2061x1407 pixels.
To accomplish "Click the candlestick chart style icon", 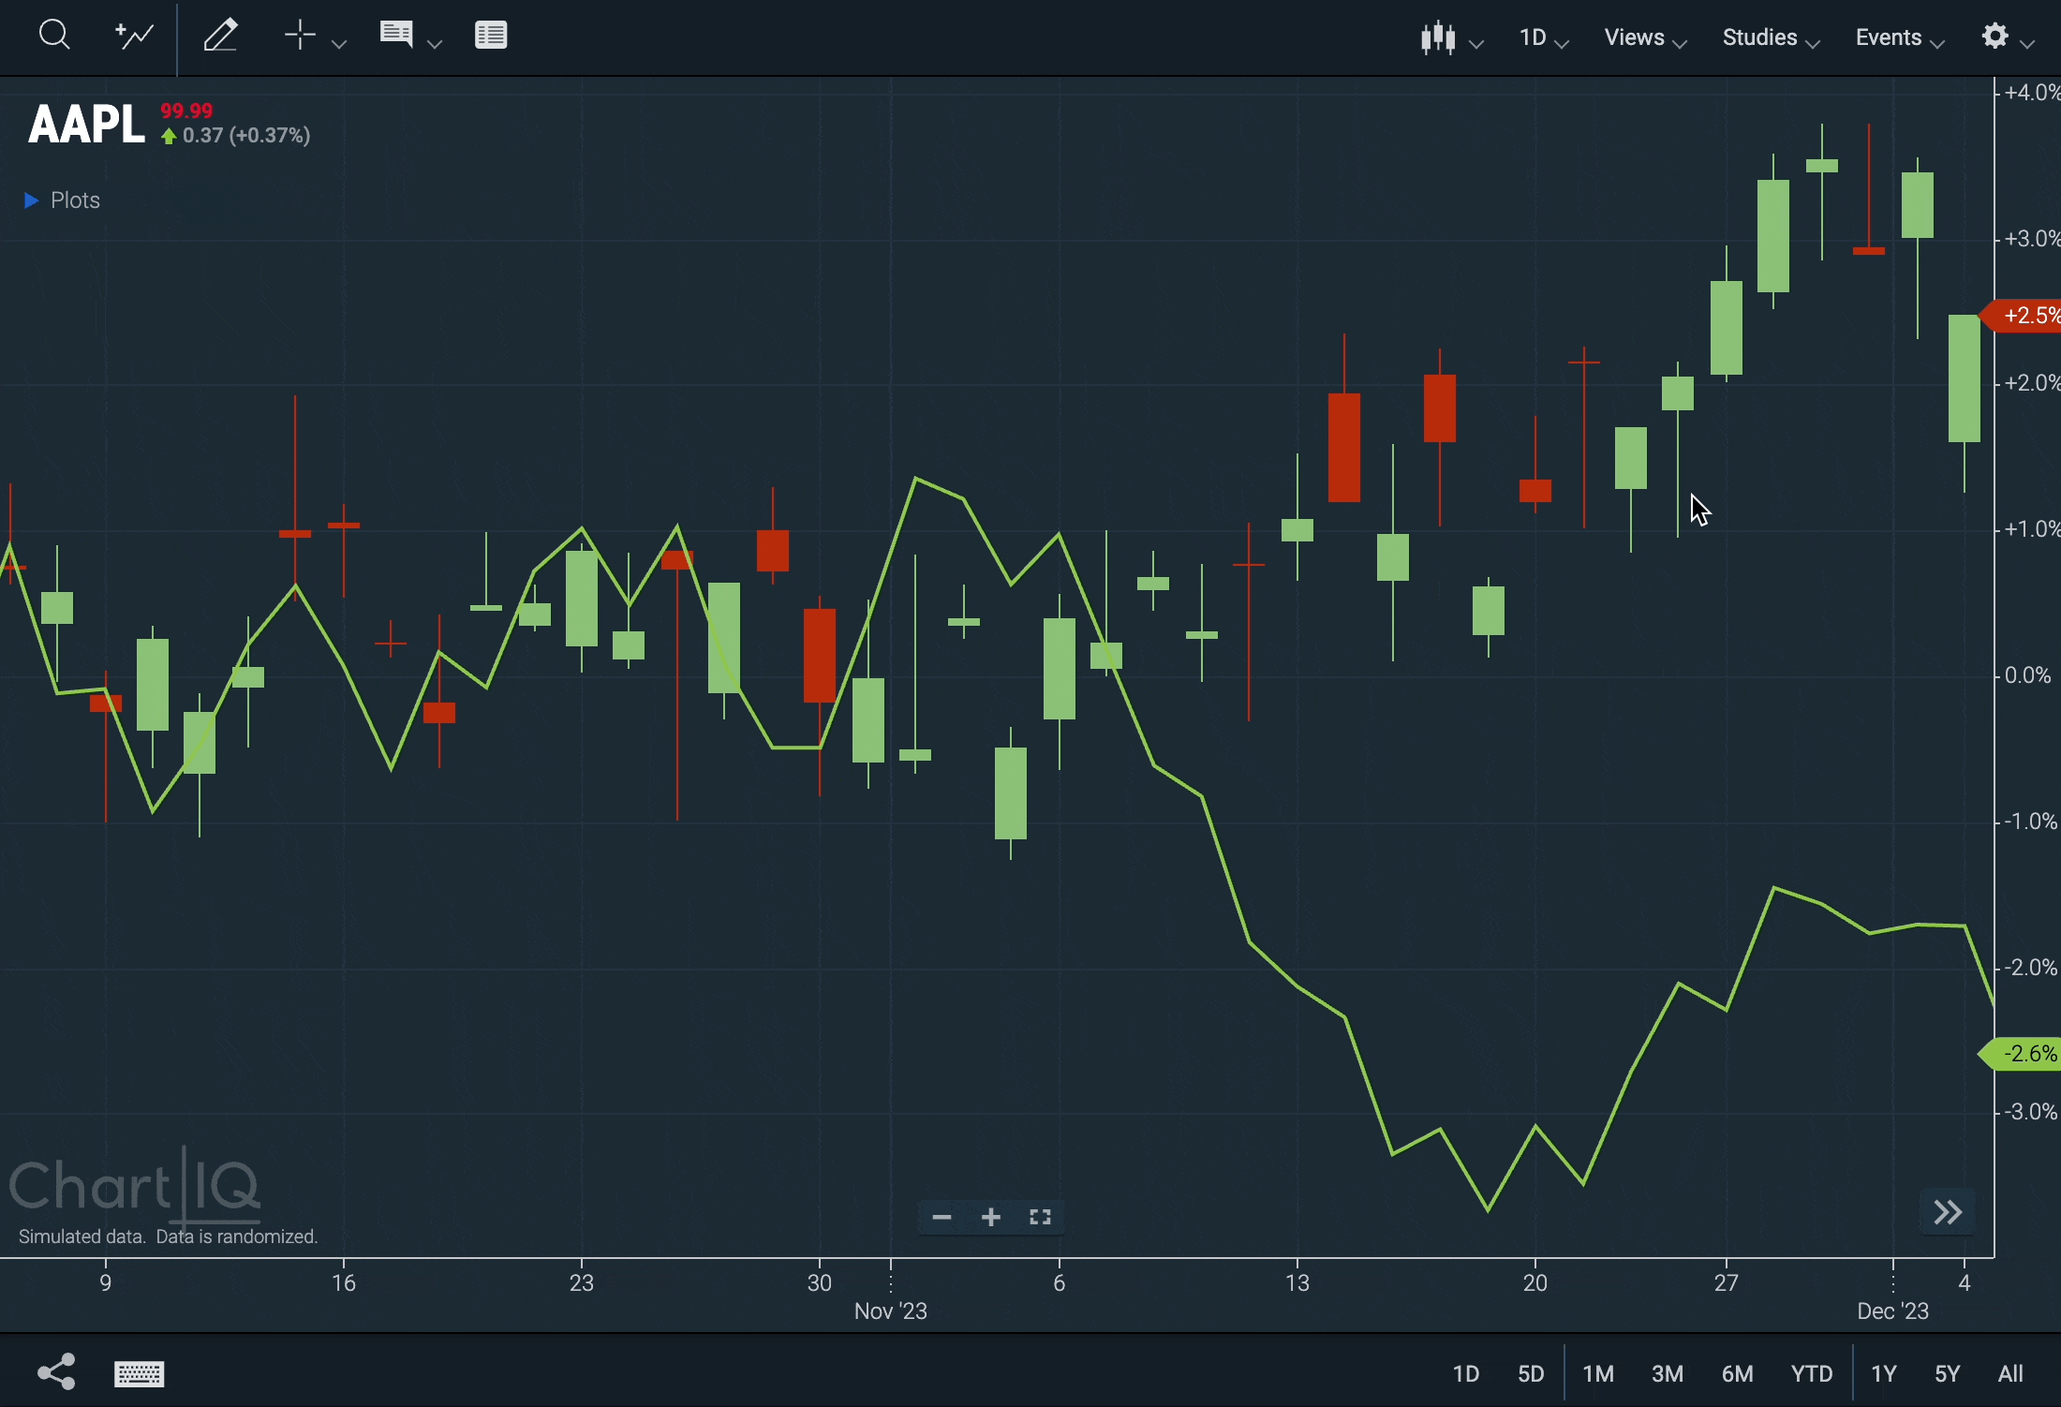I will 1438,37.
